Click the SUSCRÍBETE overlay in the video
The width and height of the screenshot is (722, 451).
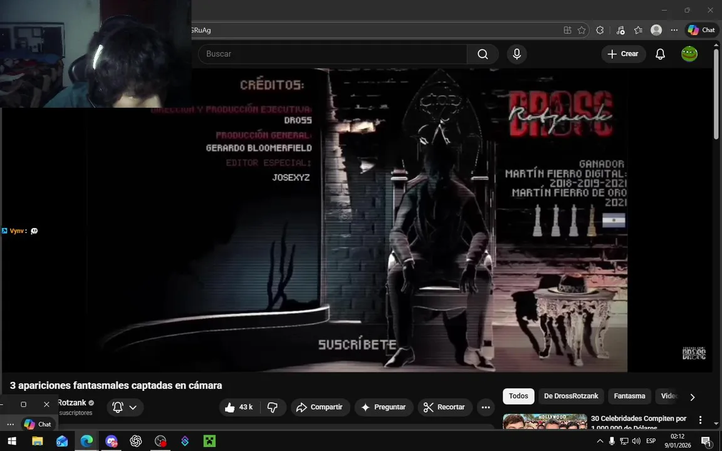tap(357, 345)
